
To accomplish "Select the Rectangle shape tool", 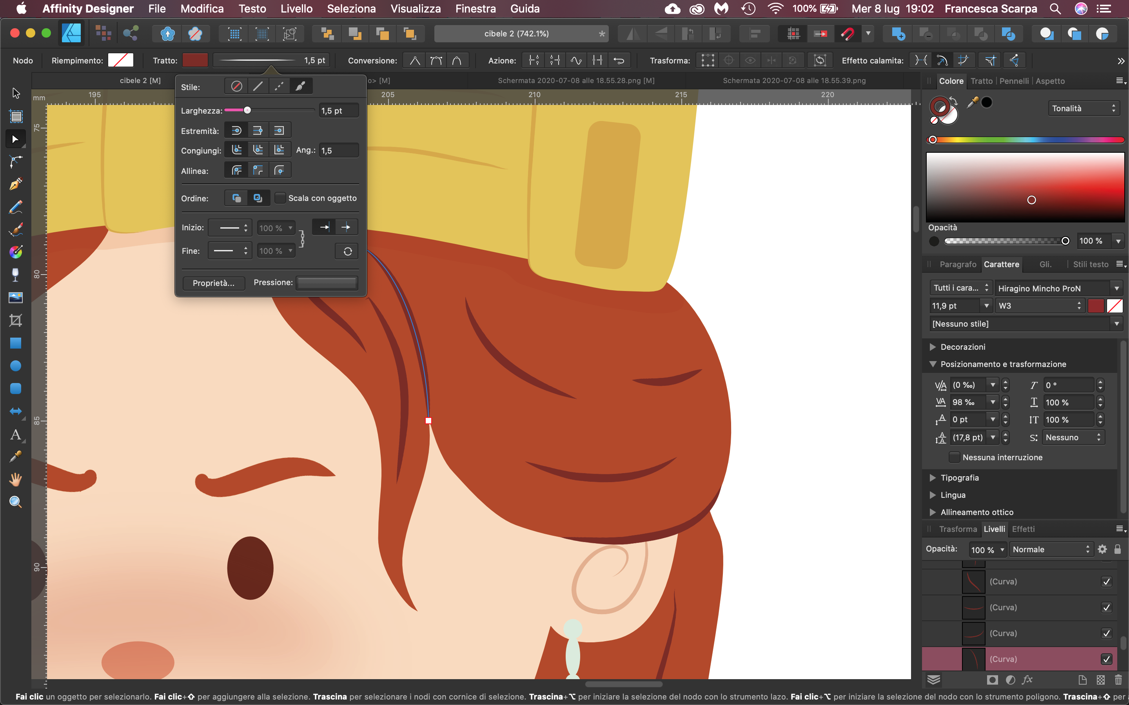I will click(x=15, y=343).
